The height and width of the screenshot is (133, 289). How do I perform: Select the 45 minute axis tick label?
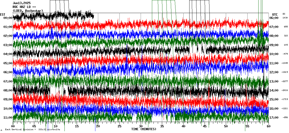pyautogui.click(x=205, y=126)
